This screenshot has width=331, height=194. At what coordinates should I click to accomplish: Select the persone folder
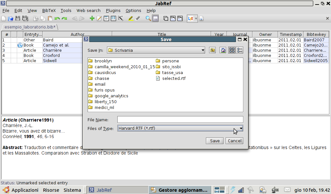coord(167,61)
